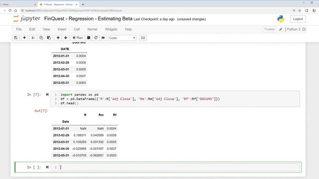Open the Help menu

[x=129, y=29]
